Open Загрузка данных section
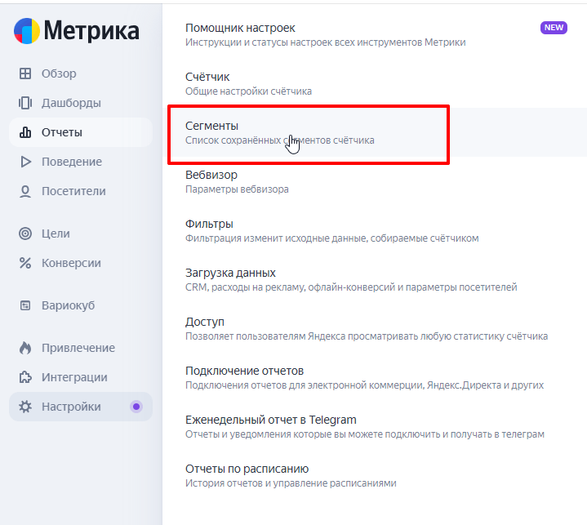Image resolution: width=587 pixels, height=525 pixels. 230,273
